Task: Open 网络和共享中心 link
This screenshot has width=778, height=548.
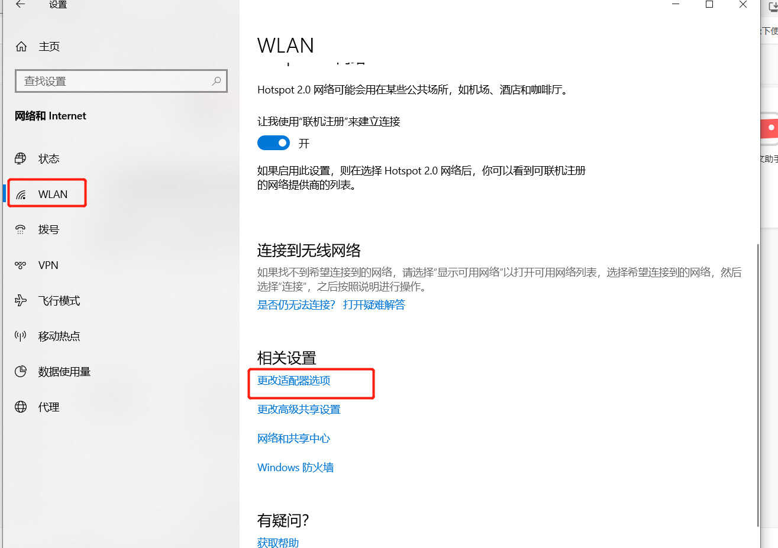Action: pos(293,439)
